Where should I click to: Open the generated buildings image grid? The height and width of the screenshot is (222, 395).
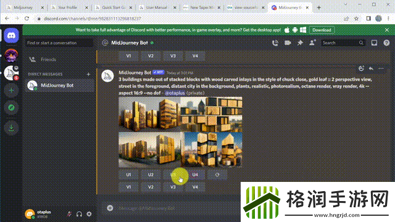(x=180, y=132)
